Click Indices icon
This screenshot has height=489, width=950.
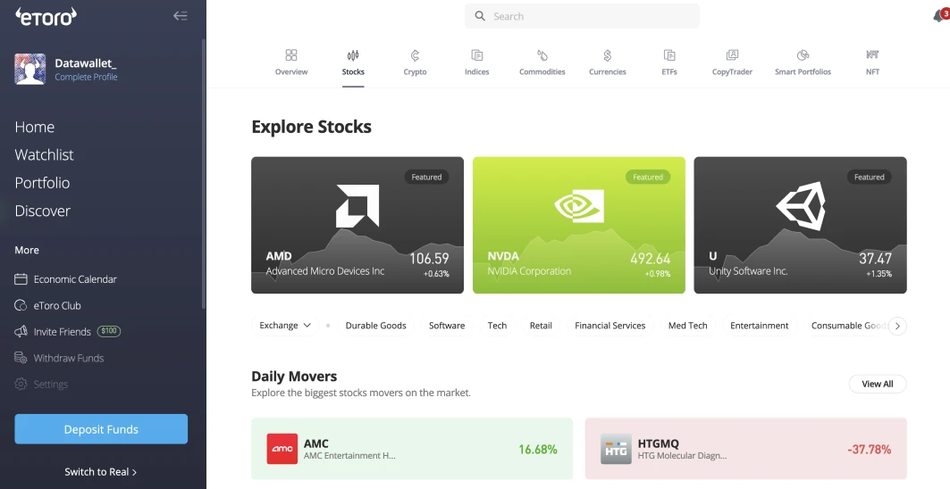(477, 55)
